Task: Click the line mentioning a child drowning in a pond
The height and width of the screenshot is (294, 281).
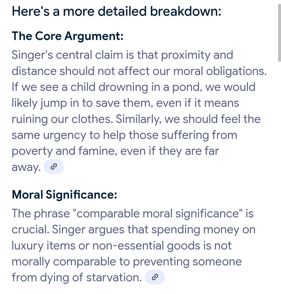Action: pyautogui.click(x=133, y=87)
